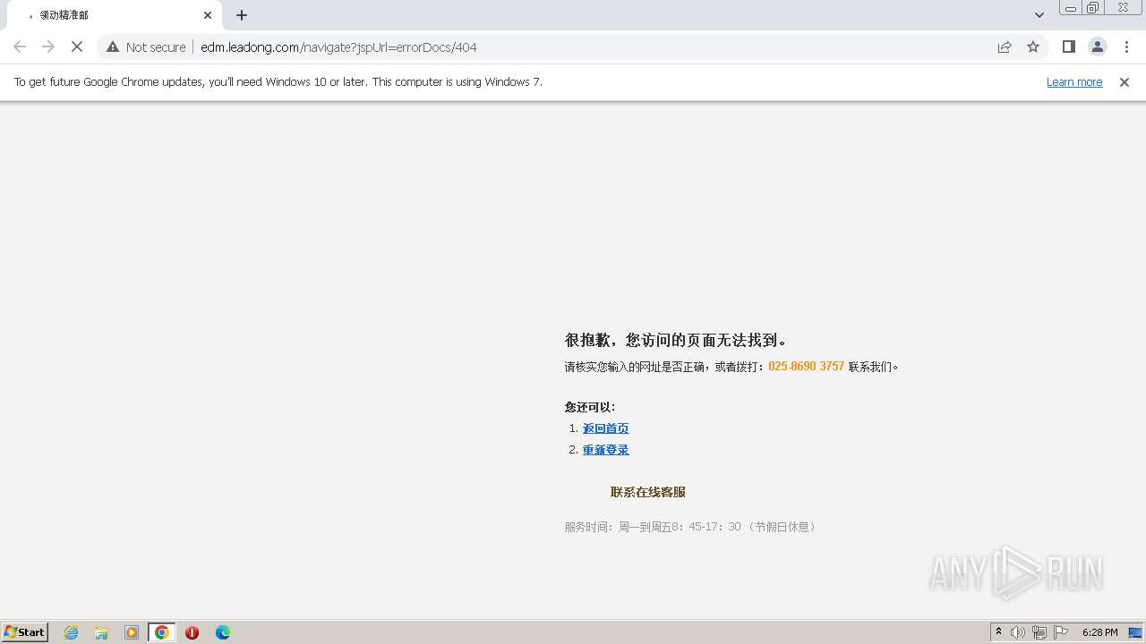Click the 重新登录 link
Image resolution: width=1146 pixels, height=644 pixels.
(x=605, y=450)
